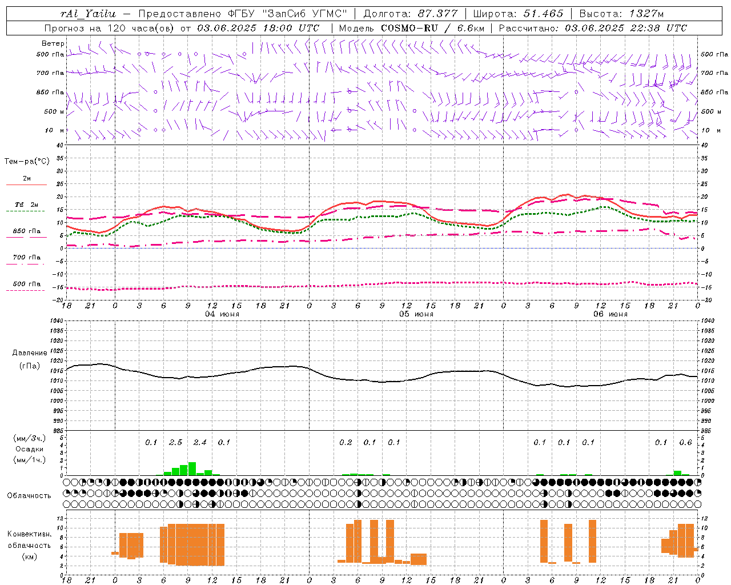Click the 0.2 precipitation value
This screenshot has width=731, height=585.
(346, 442)
